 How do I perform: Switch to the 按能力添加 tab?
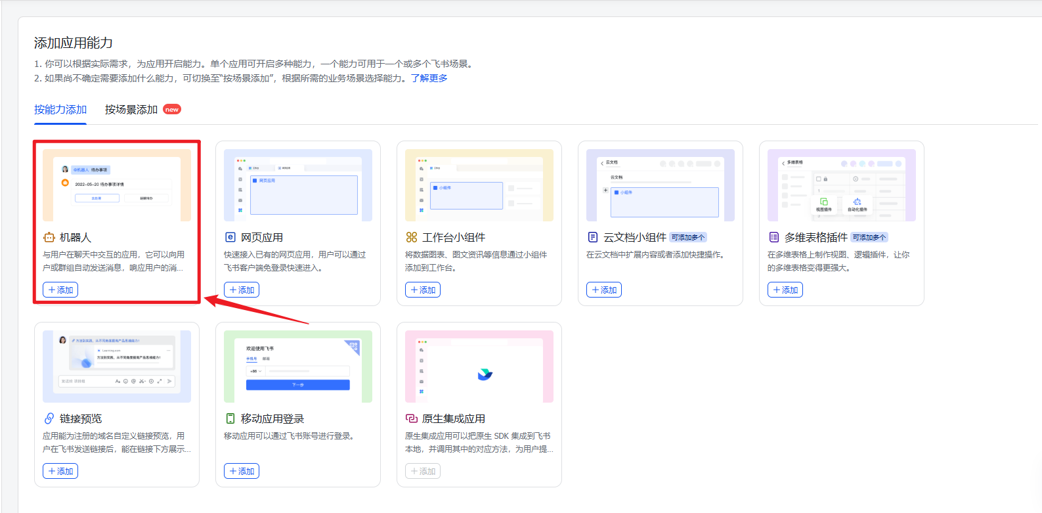60,110
